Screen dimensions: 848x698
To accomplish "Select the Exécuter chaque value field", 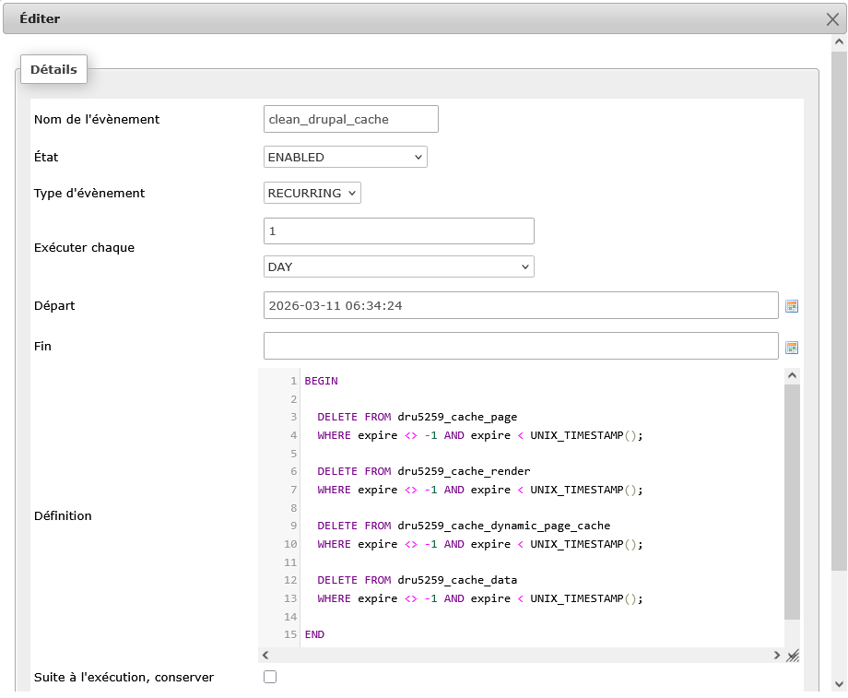I will [398, 231].
